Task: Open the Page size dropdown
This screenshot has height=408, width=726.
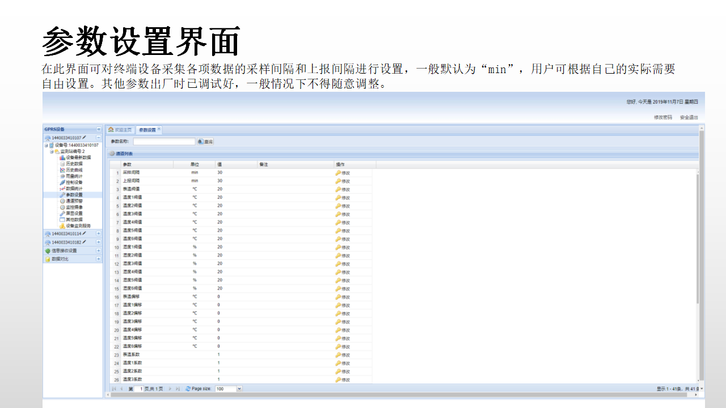Action: (x=239, y=389)
